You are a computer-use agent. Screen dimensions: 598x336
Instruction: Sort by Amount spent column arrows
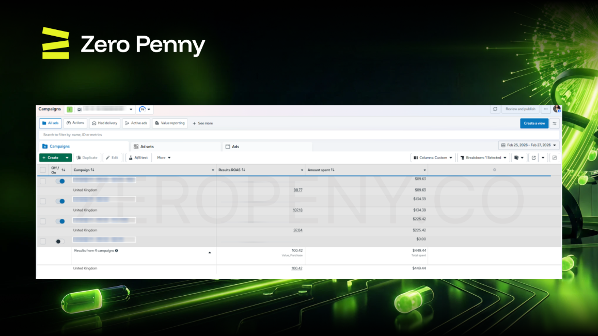coord(333,170)
